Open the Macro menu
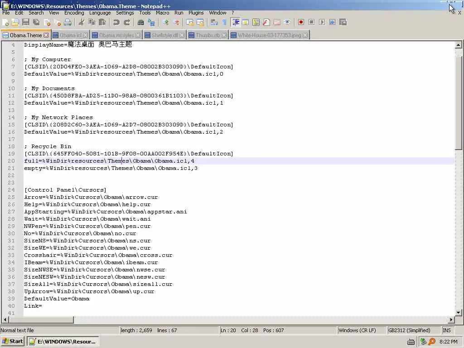Image resolution: width=464 pixels, height=348 pixels. click(x=163, y=13)
